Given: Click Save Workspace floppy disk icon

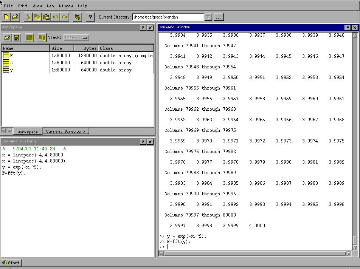Looking at the screenshot, I should click(17, 38).
